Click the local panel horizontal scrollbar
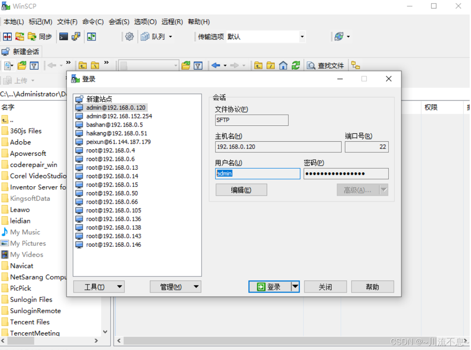 pyautogui.click(x=49, y=341)
